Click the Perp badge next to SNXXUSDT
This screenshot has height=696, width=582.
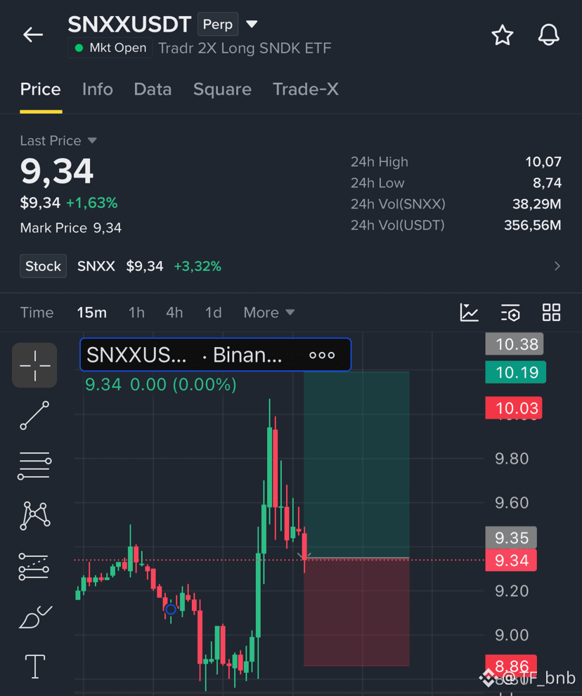218,24
